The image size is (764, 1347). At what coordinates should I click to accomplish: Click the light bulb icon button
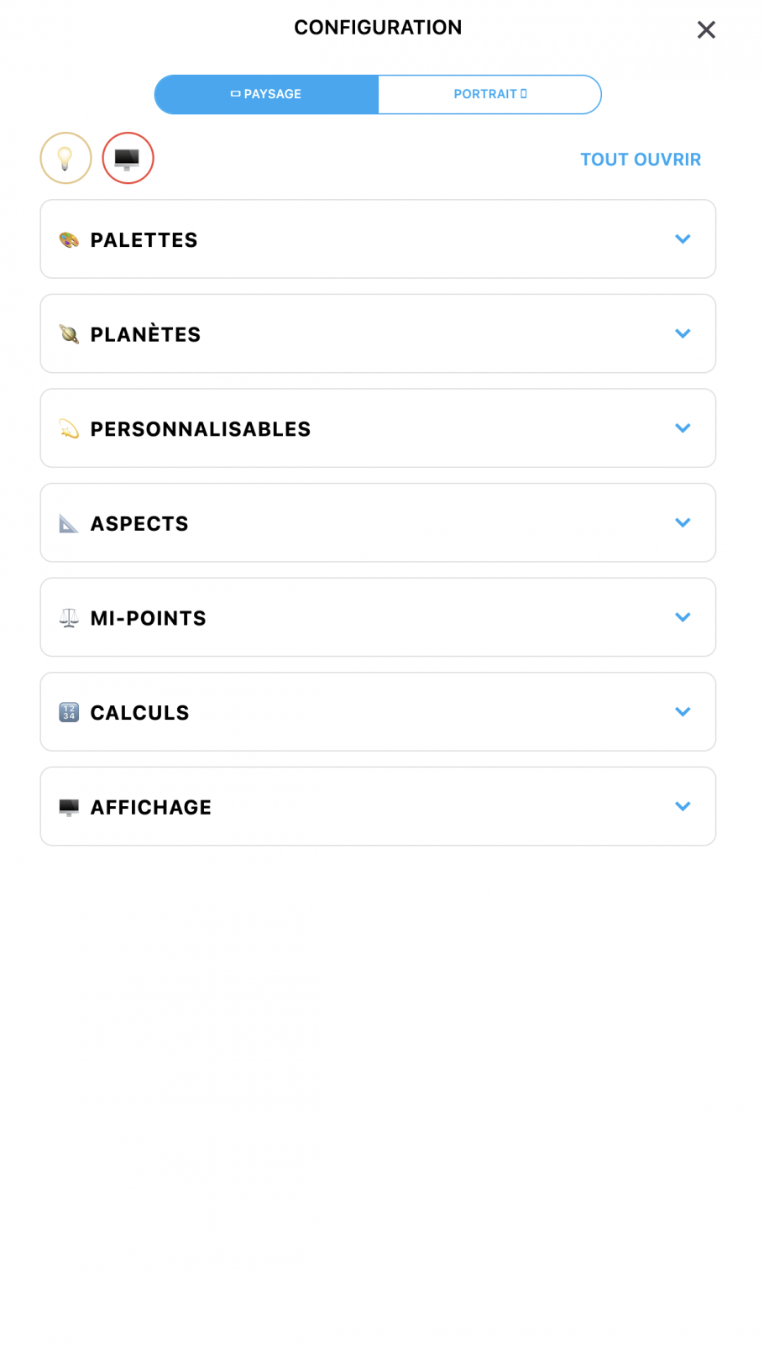pos(65,158)
